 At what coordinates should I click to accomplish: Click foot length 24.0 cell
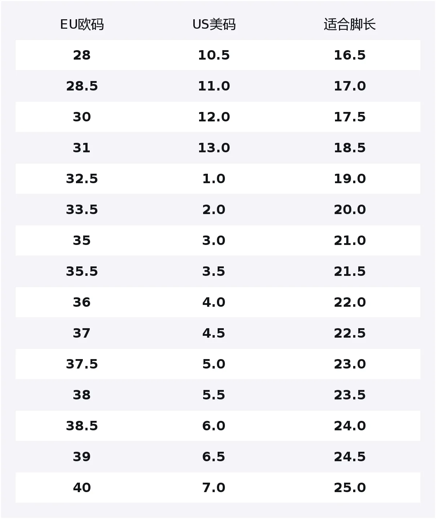(x=350, y=426)
